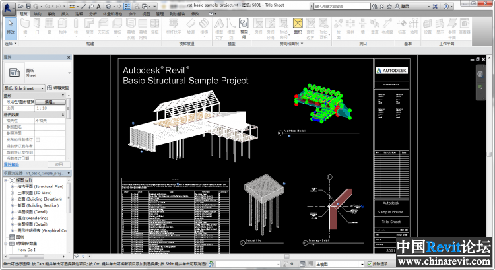Open the View (视图) ribbon tab
This screenshot has height=270, width=495.
tap(146, 14)
